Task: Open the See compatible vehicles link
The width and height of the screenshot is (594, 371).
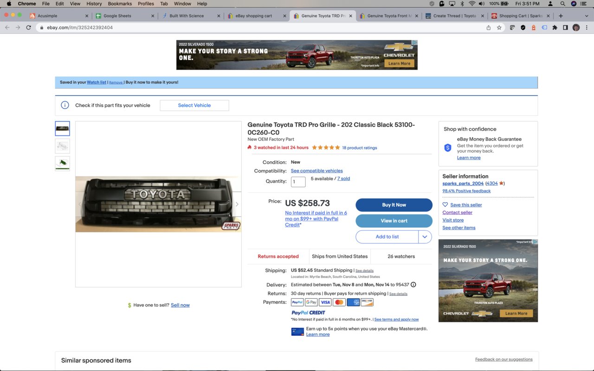Action: pyautogui.click(x=317, y=171)
